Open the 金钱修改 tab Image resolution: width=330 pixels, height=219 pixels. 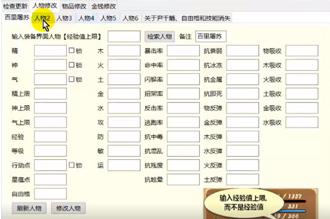(103, 6)
